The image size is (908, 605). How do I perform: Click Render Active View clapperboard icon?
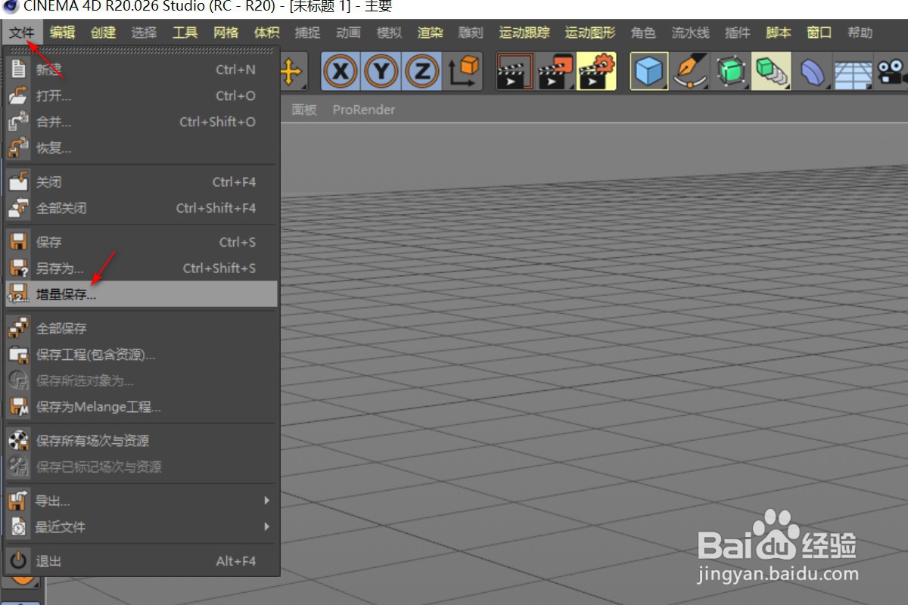pos(515,72)
